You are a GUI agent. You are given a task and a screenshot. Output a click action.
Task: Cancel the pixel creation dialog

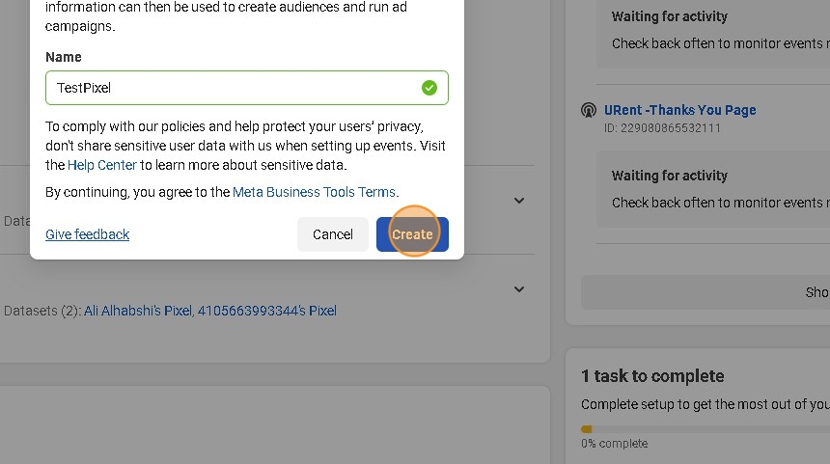332,234
